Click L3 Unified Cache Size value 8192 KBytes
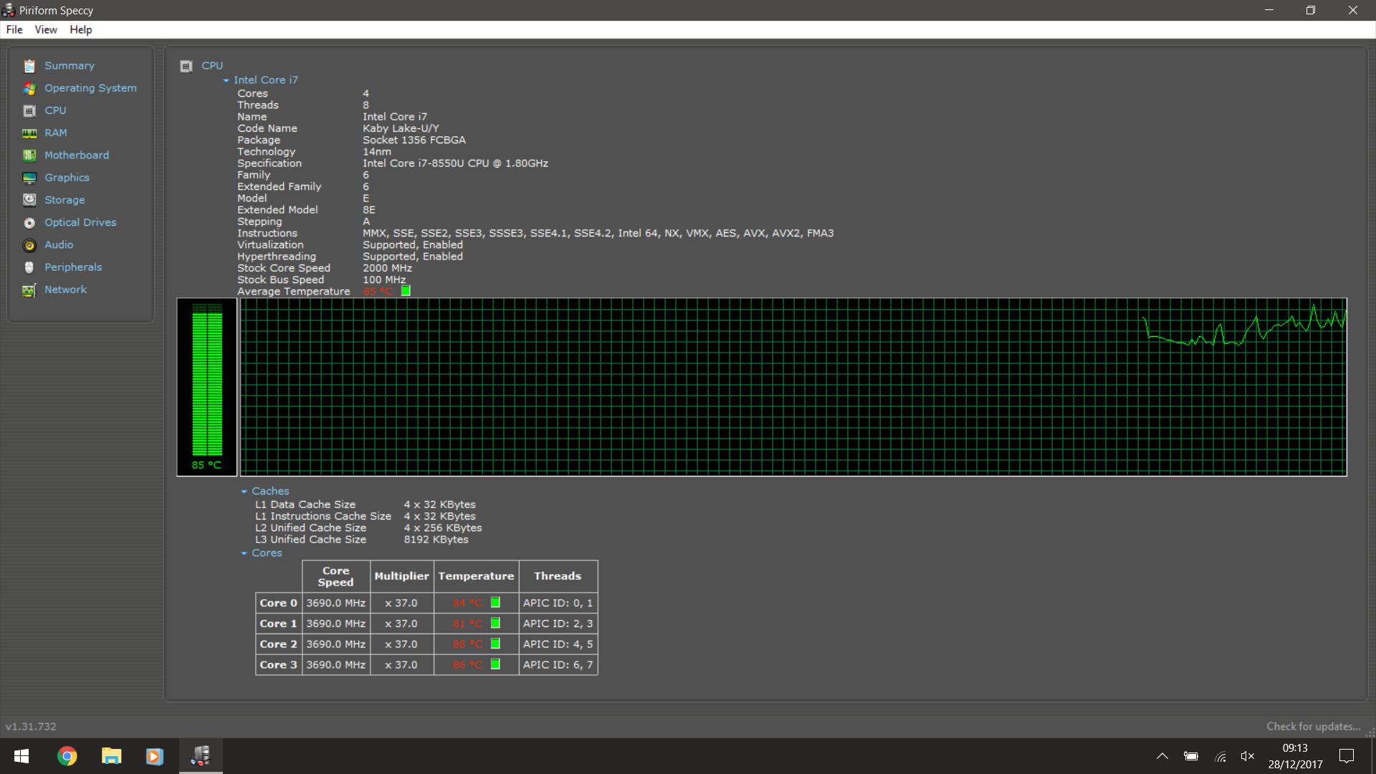The height and width of the screenshot is (774, 1376). 436,540
